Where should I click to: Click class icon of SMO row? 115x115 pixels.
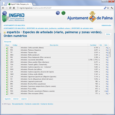pyautogui.click(x=7, y=74)
